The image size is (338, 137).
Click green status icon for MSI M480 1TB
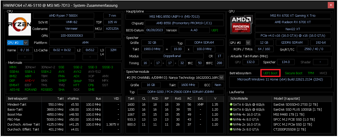[231, 115]
